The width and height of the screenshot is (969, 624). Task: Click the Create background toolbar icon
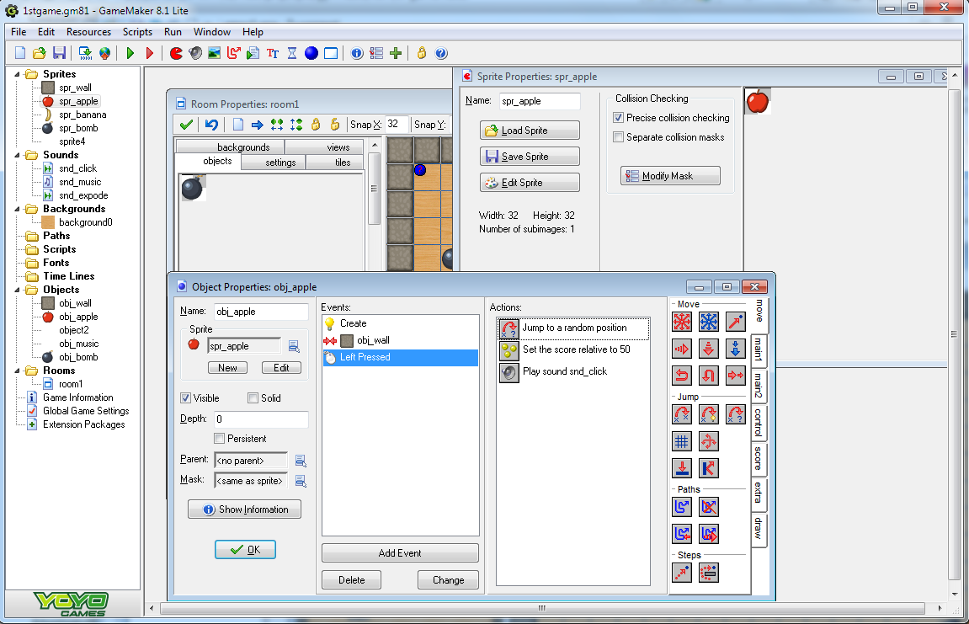point(215,53)
